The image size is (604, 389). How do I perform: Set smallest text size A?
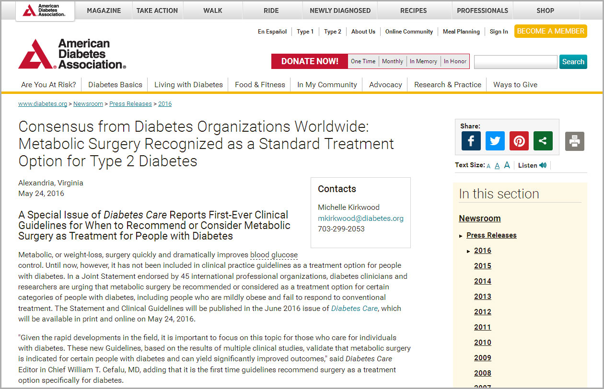tap(488, 166)
